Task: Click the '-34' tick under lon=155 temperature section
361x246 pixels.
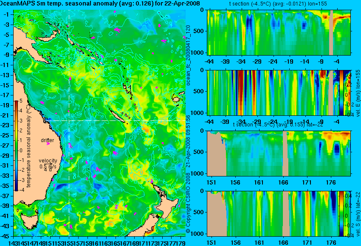Action: [241, 61]
